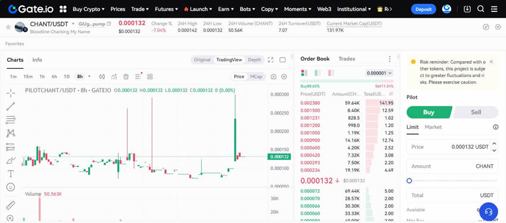Open the Futures dropdown menu
This screenshot has width=506, height=223.
(166, 9)
